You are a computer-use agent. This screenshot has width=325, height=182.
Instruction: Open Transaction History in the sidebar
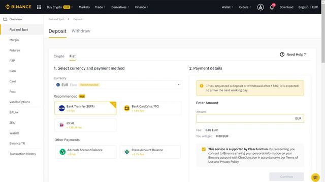click(x=22, y=154)
